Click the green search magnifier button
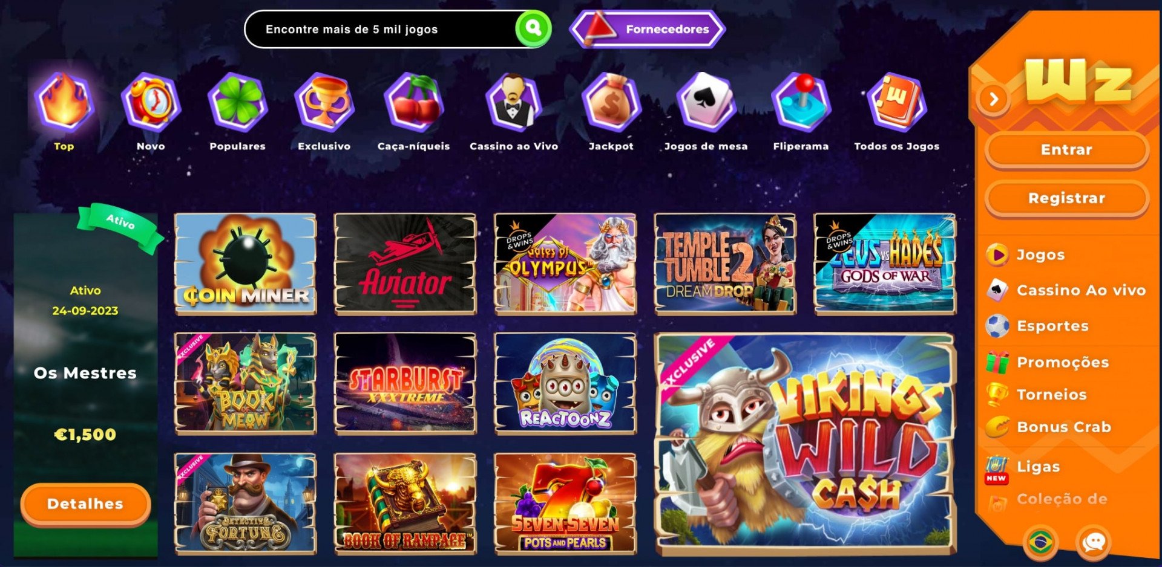 [533, 28]
